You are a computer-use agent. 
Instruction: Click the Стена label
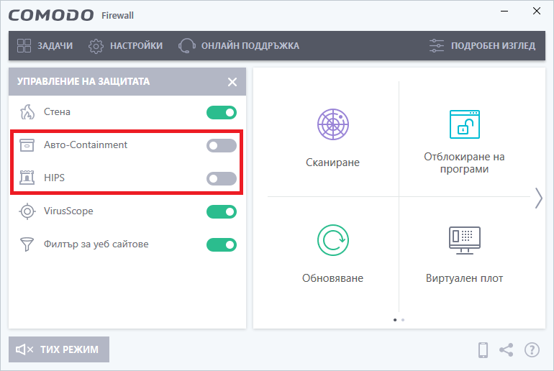click(57, 112)
